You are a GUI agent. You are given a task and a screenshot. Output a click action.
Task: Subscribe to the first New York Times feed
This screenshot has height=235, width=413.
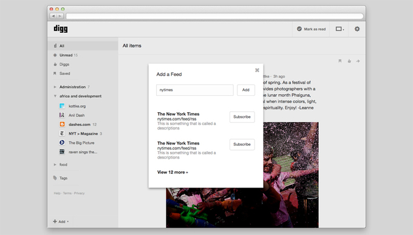pyautogui.click(x=242, y=117)
